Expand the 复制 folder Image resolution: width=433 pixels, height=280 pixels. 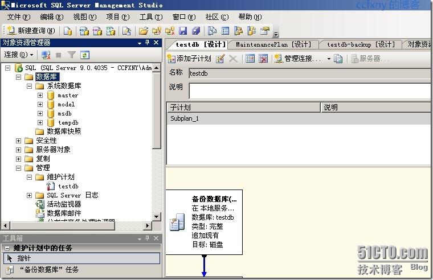(x=18, y=159)
